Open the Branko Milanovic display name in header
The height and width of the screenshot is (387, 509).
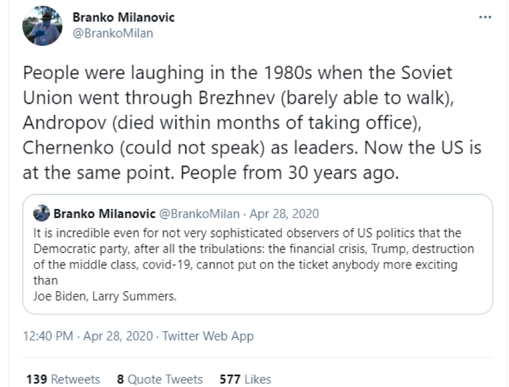pos(124,18)
